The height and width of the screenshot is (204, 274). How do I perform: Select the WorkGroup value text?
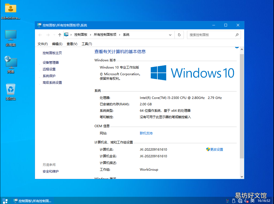[149, 170]
